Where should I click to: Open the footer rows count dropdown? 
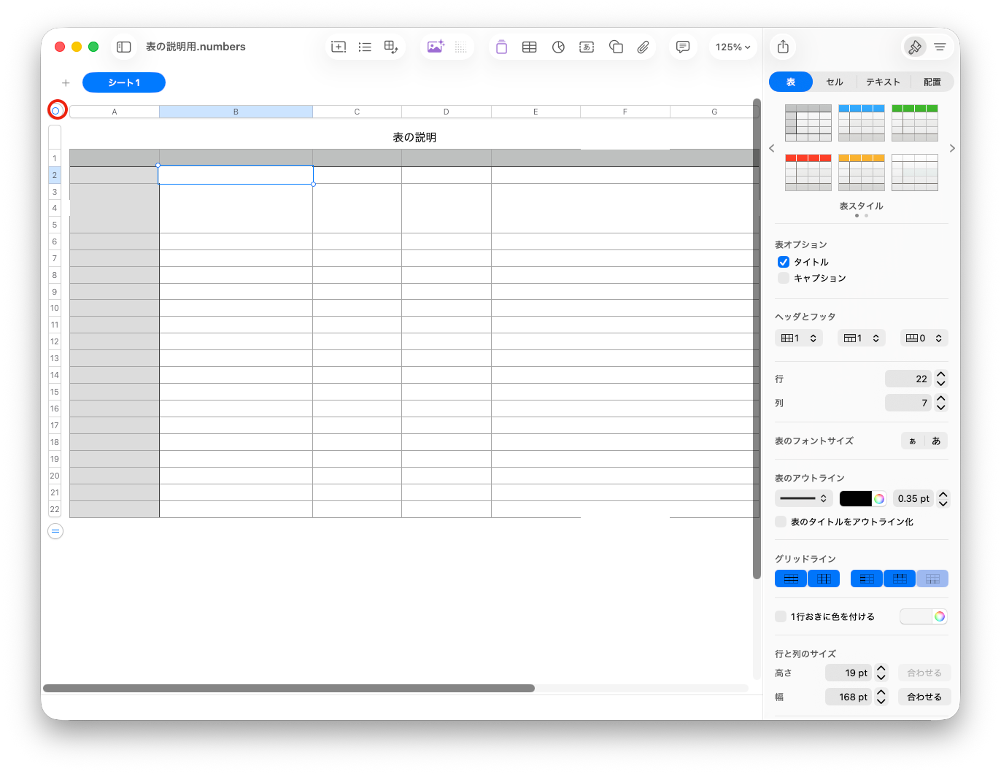click(924, 338)
